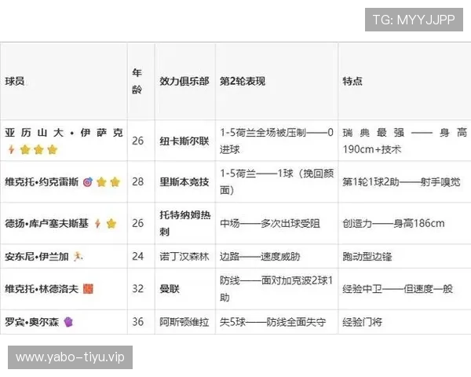471x377 pixels.
Task: Click age 28 in the 约克雷斯 row
Action: tap(138, 182)
